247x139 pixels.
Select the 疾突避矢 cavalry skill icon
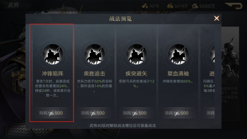click(x=136, y=54)
